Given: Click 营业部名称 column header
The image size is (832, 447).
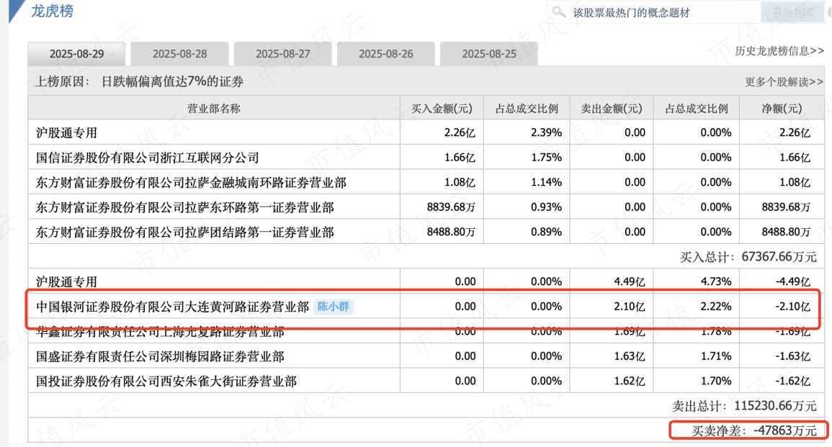Looking at the screenshot, I should [214, 109].
